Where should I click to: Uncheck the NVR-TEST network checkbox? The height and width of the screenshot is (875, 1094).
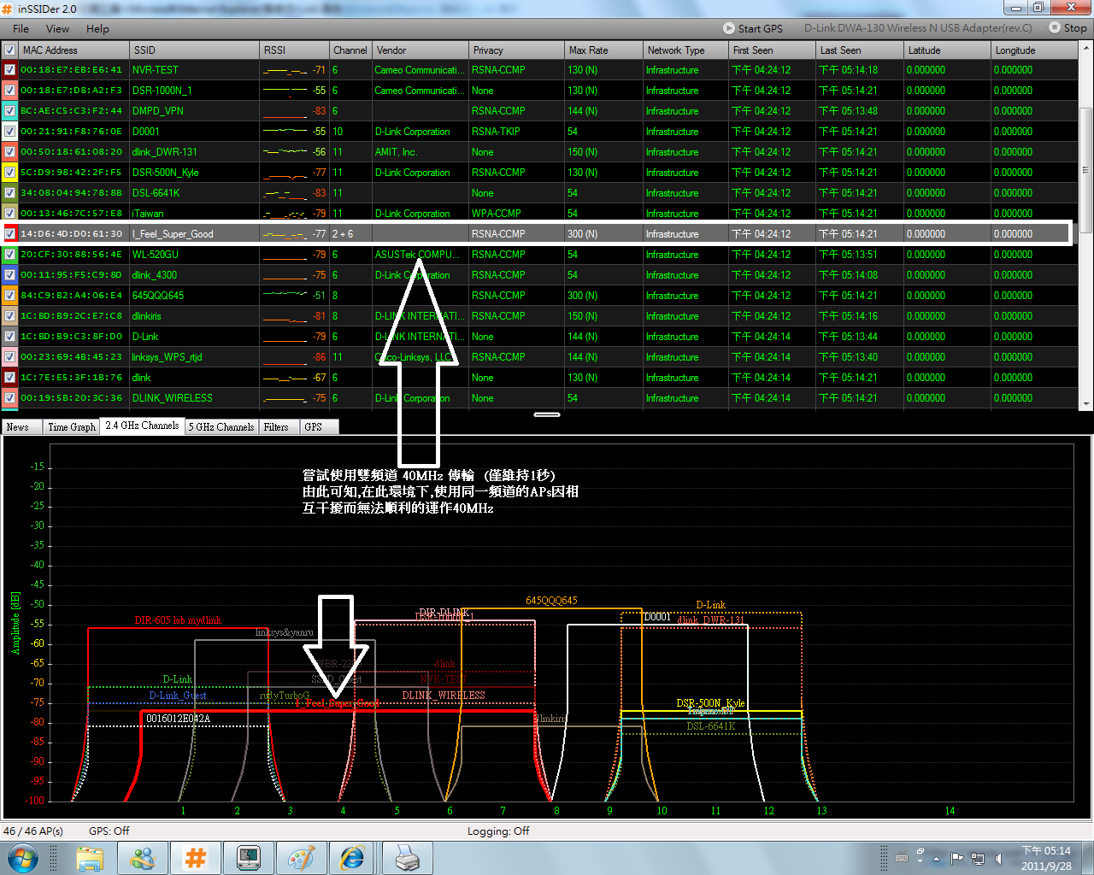(9, 70)
